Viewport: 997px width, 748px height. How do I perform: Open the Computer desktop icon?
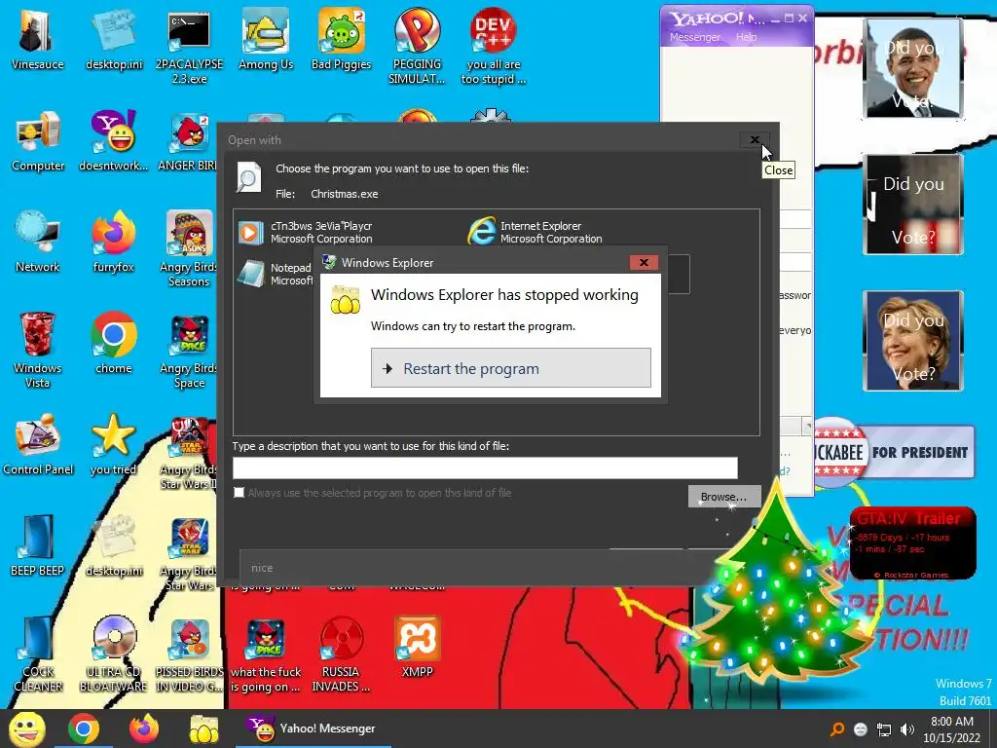click(x=38, y=141)
